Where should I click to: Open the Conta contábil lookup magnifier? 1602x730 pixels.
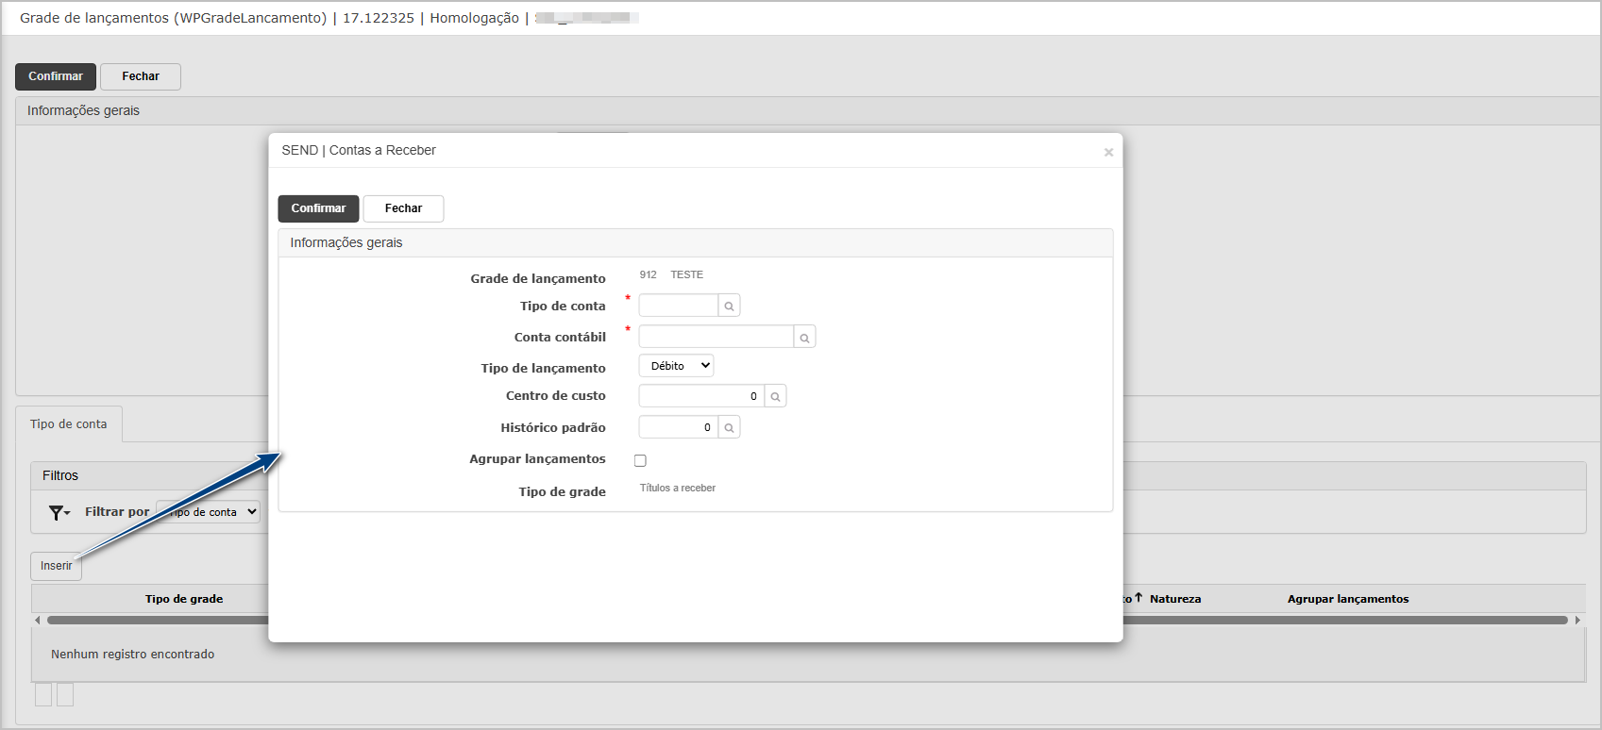pos(804,338)
